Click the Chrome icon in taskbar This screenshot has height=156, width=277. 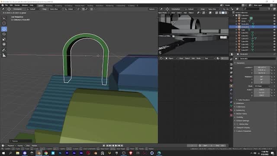click(x=46, y=153)
